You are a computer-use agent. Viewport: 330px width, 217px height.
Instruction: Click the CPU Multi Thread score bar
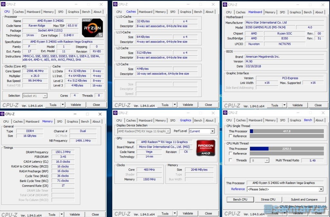(x=287, y=149)
